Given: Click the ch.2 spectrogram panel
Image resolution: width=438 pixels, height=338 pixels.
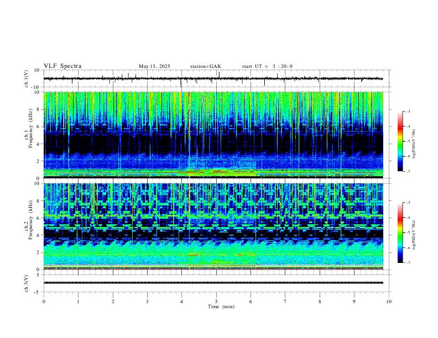Looking at the screenshot, I should point(213,226).
